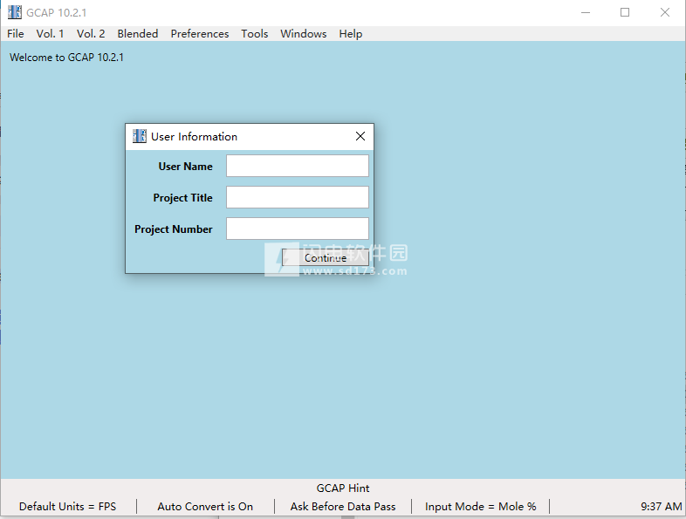
Task: Click Input Mode = Mole % status entry
Action: (x=480, y=506)
